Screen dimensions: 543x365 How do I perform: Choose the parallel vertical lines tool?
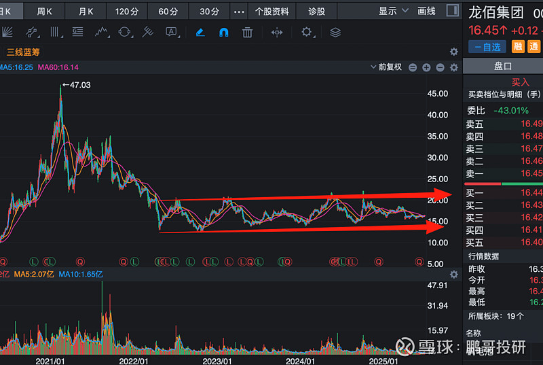click(56, 32)
